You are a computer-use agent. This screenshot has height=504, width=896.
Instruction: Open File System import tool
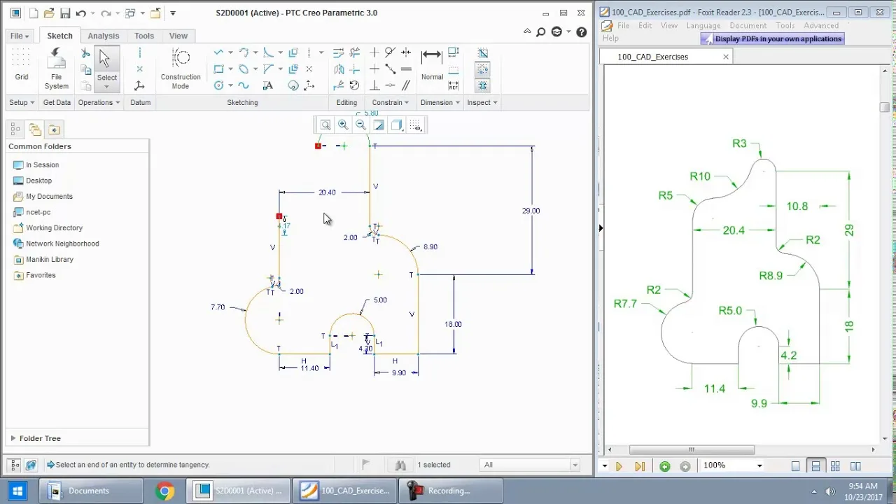[57, 69]
